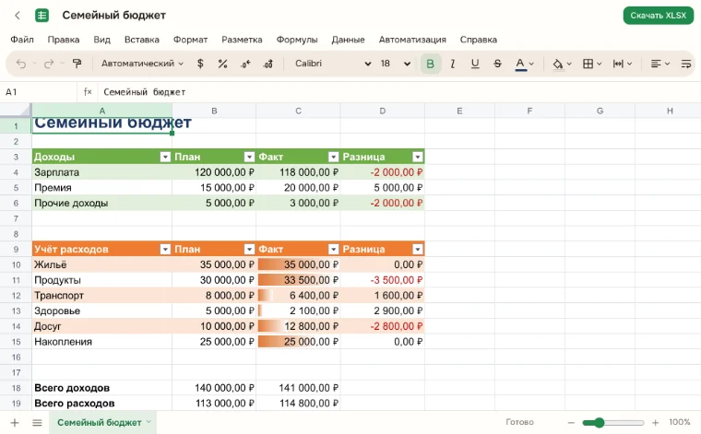The width and height of the screenshot is (701, 434).
Task: Open the Доходы column filter
Action: tap(165, 157)
